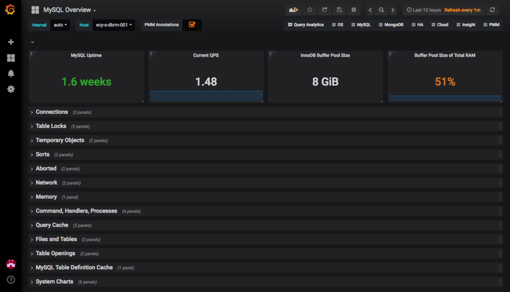The height and width of the screenshot is (292, 510).
Task: Click the refresh dashboard icon
Action: [x=493, y=9]
